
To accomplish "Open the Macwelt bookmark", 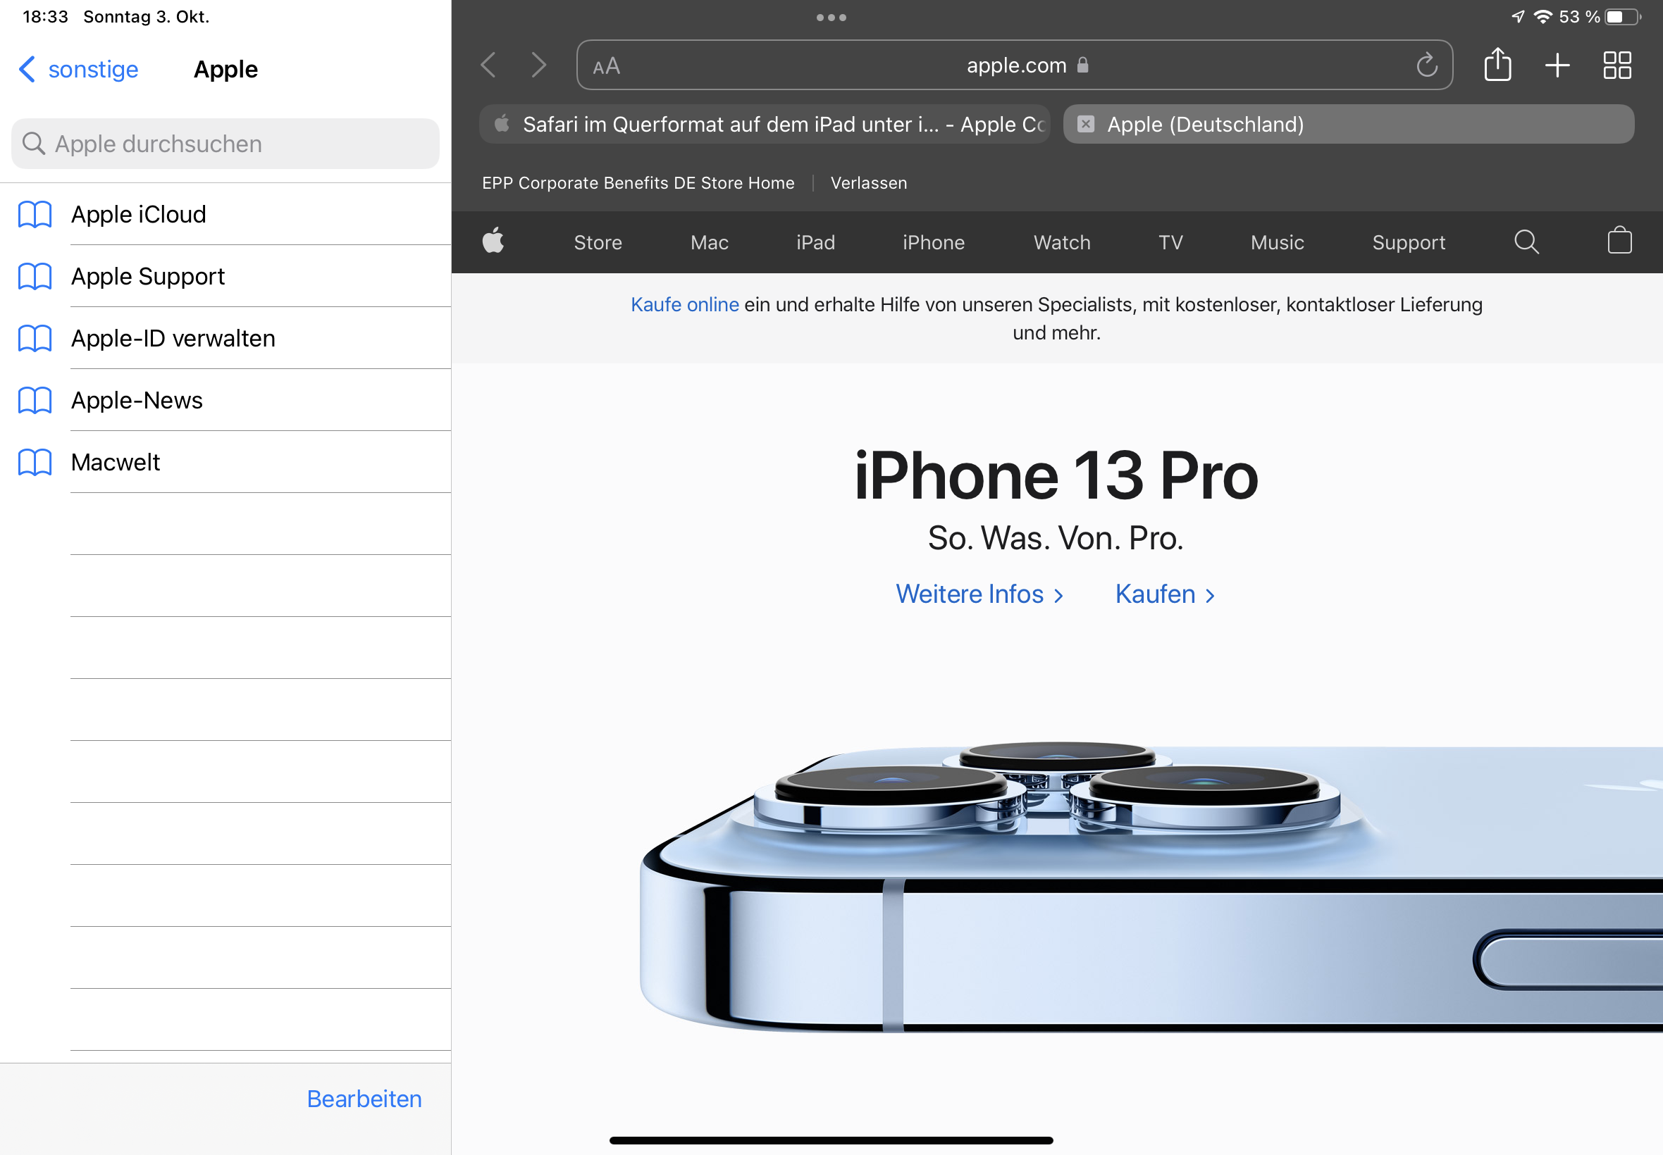I will pos(115,463).
